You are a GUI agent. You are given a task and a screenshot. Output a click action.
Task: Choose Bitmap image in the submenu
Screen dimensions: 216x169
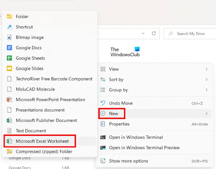[x=50, y=37]
